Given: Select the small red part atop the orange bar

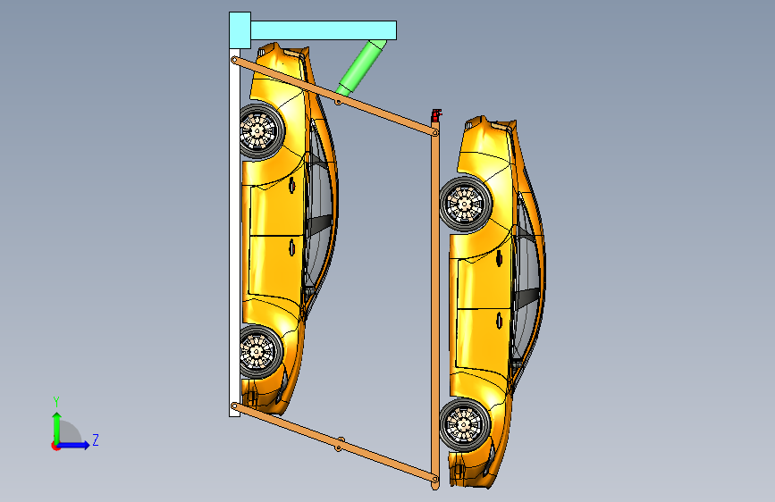Looking at the screenshot, I should 436,115.
